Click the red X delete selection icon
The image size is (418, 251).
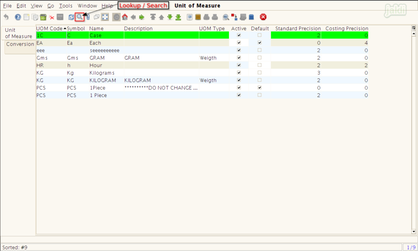point(52,17)
